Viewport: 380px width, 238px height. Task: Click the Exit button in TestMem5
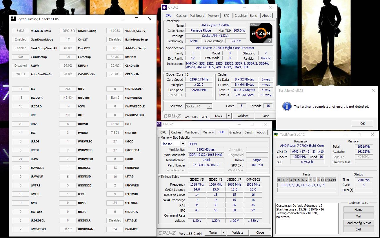pyautogui.click(x=358, y=229)
